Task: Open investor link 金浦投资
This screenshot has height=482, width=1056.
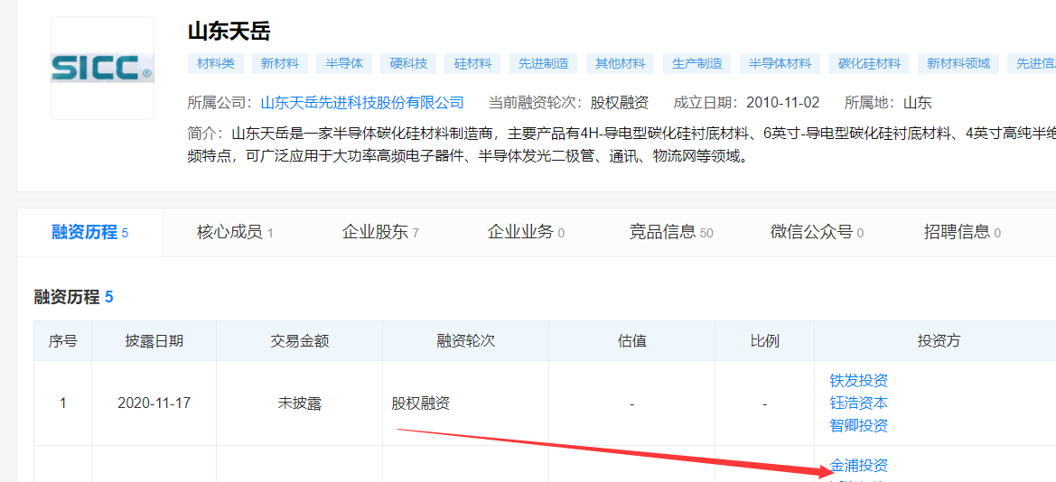Action: point(859,465)
